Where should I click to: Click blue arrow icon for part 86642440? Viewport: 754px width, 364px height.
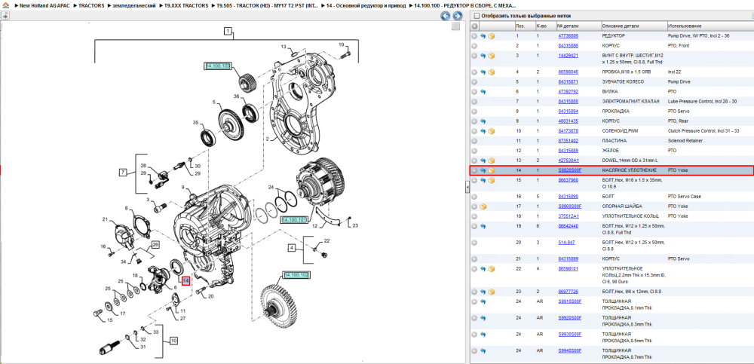(483, 226)
